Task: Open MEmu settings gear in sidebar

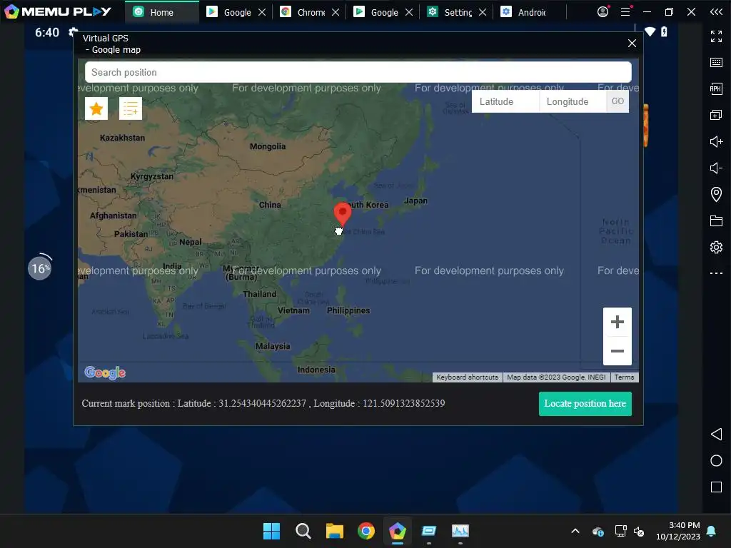Action: point(716,247)
